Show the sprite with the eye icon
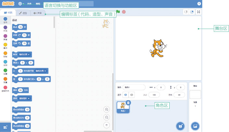The image size is (229, 132). point(126,95)
